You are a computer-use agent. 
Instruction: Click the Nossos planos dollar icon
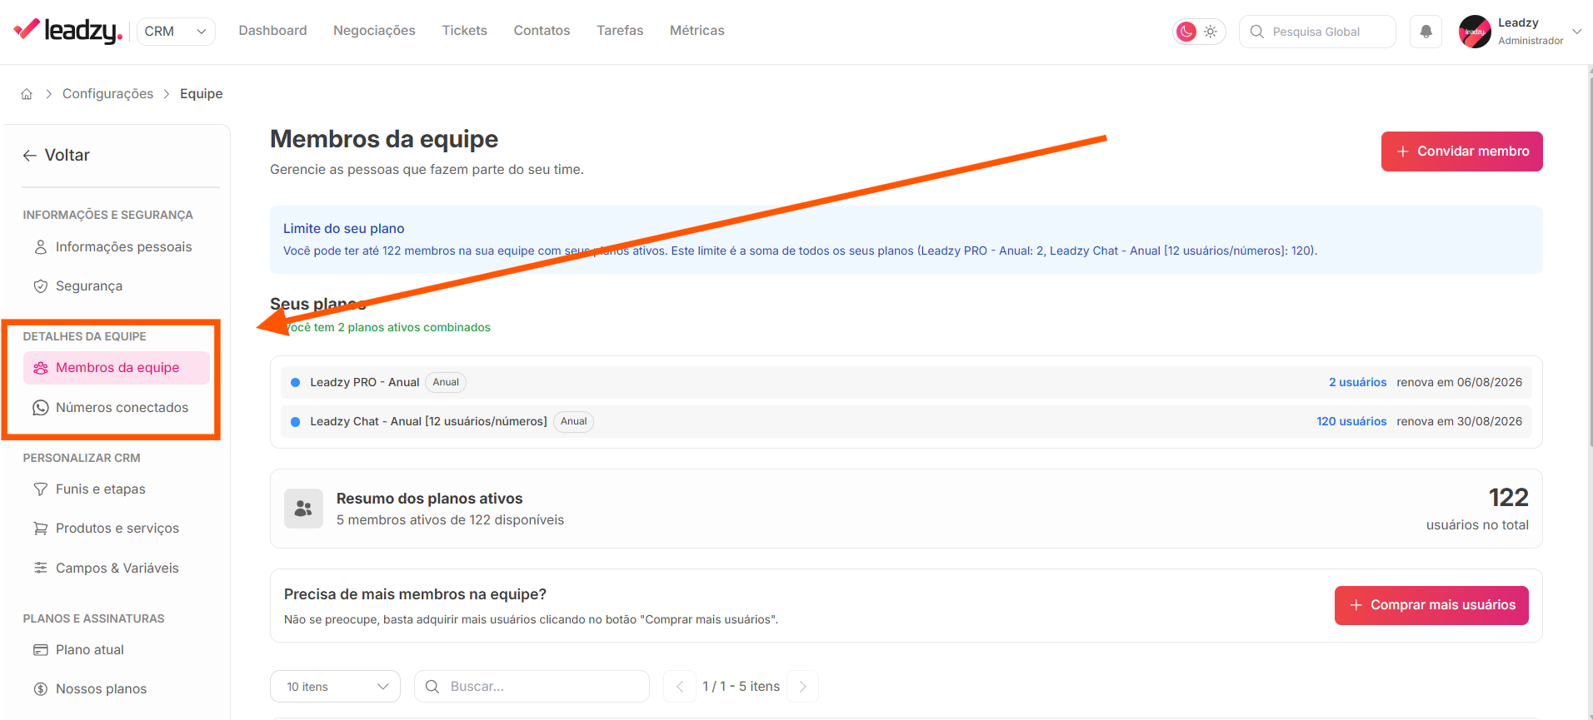coord(40,689)
